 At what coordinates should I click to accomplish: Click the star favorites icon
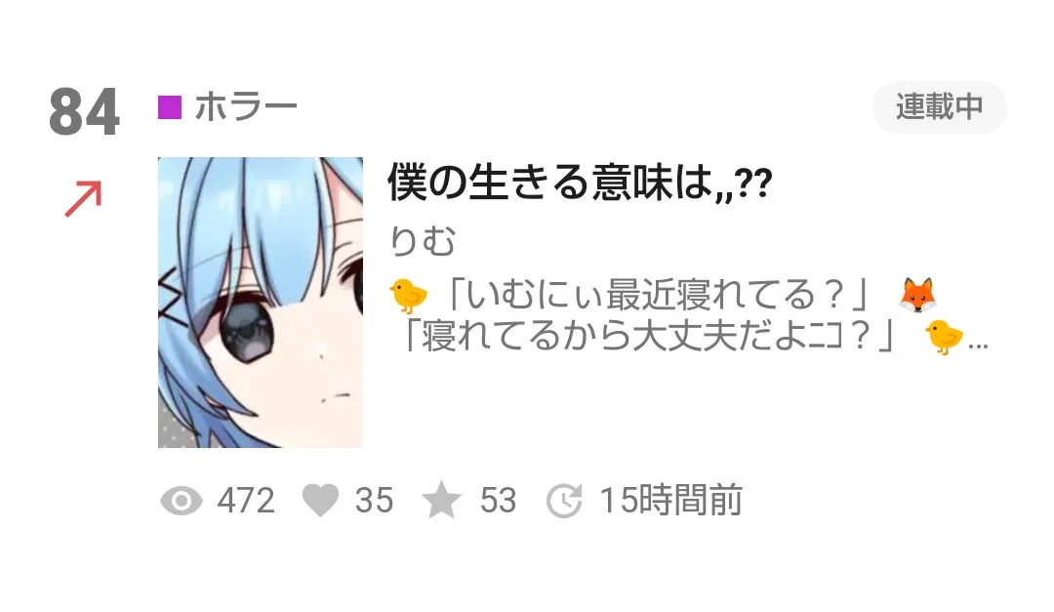pyautogui.click(x=441, y=501)
